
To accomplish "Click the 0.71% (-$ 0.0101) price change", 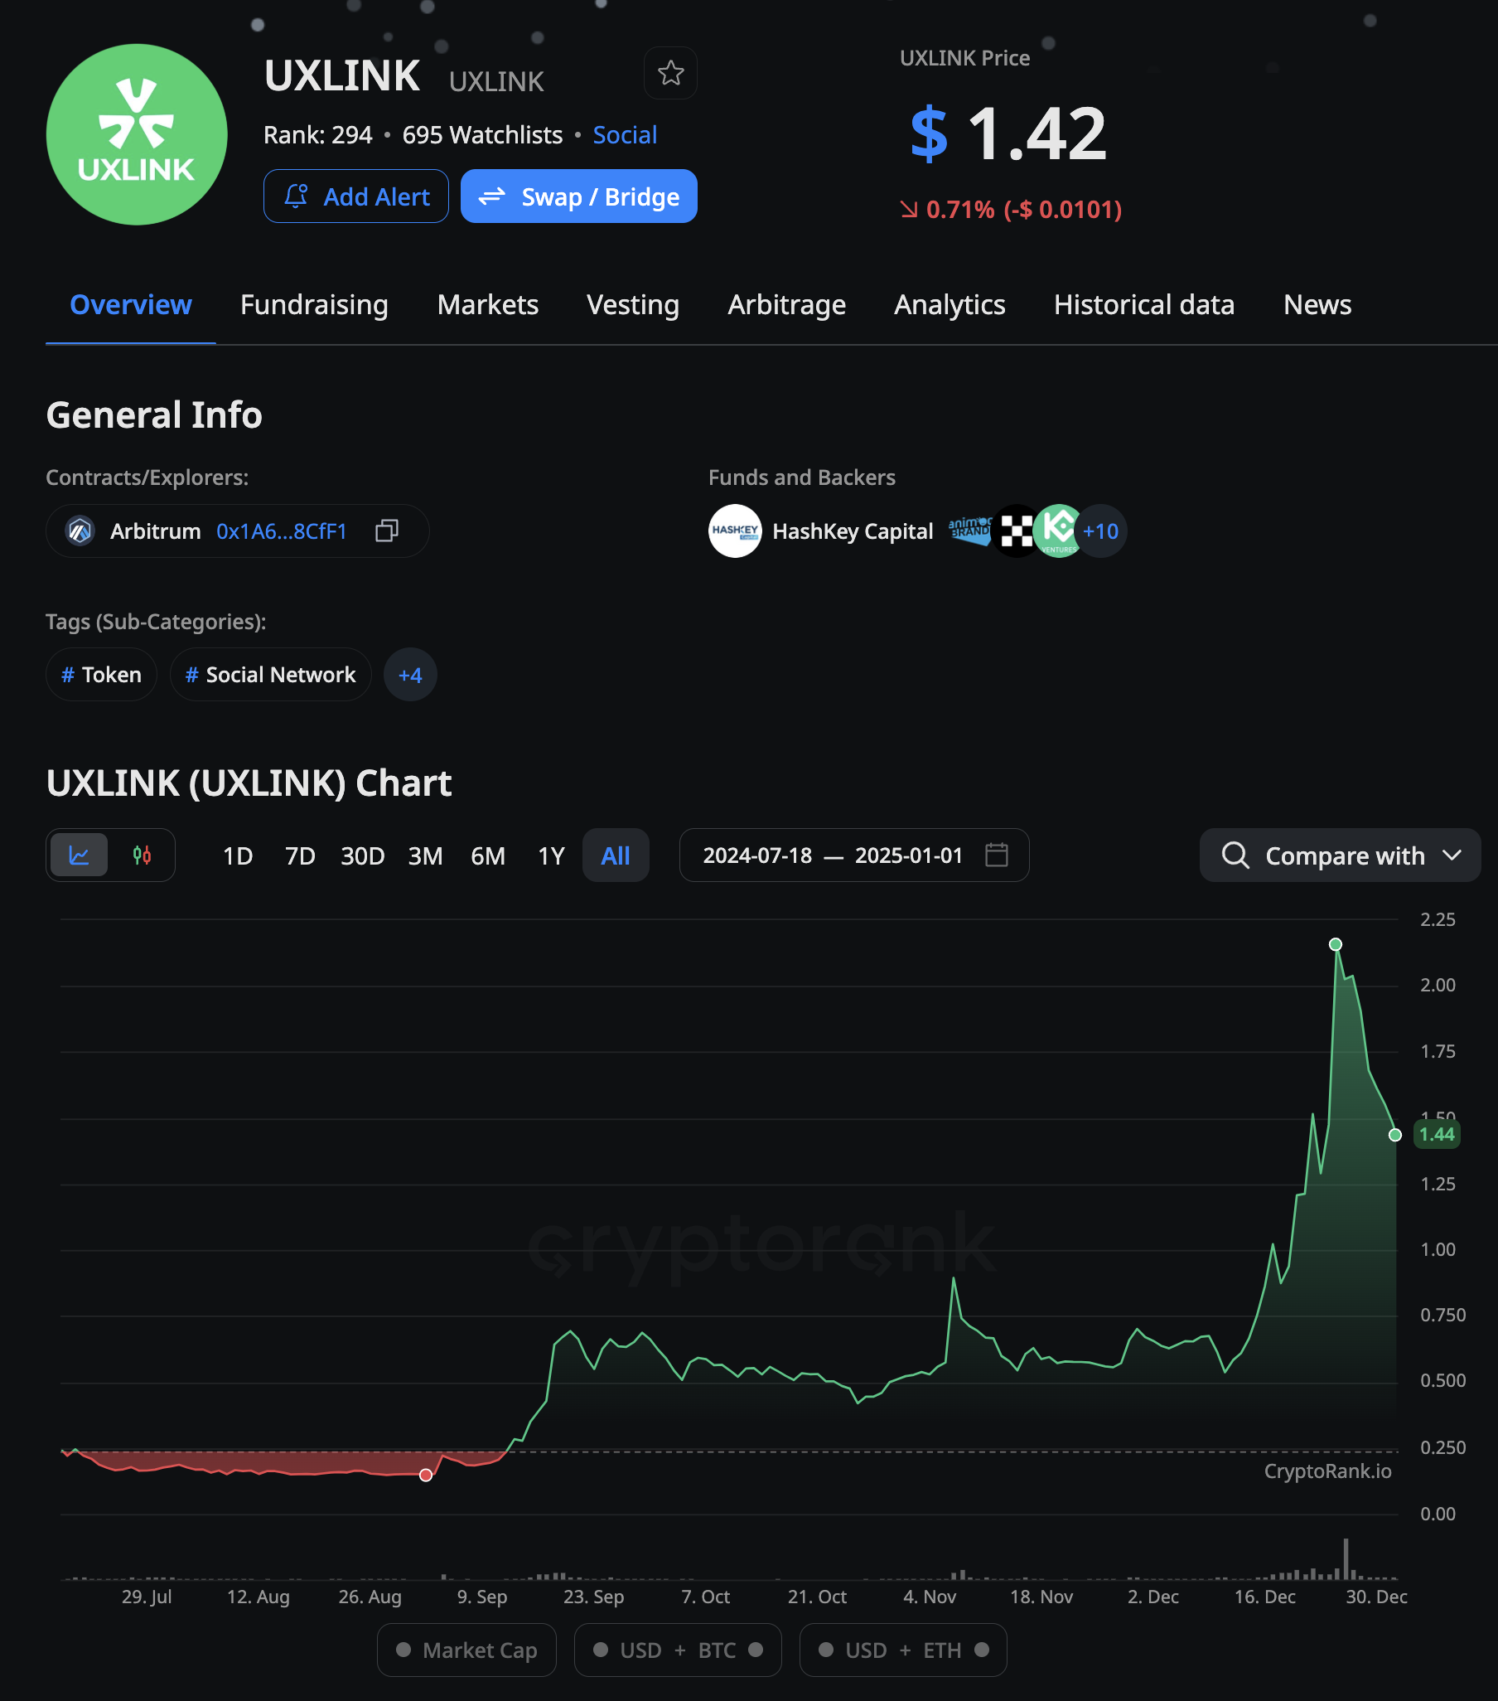I will 1012,210.
